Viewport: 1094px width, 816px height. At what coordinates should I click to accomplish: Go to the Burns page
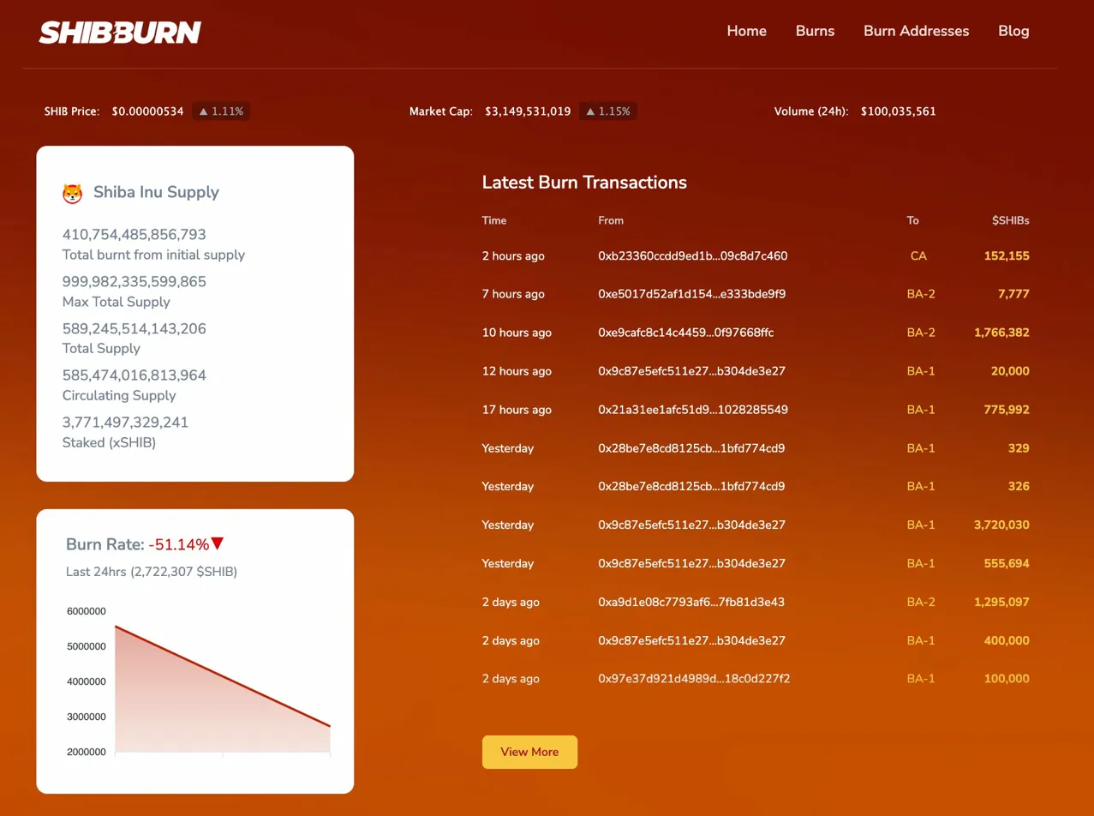pos(815,31)
